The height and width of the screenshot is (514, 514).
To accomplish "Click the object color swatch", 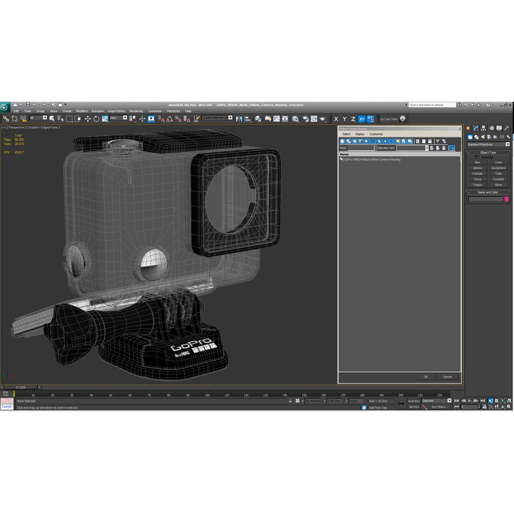I will click(506, 199).
